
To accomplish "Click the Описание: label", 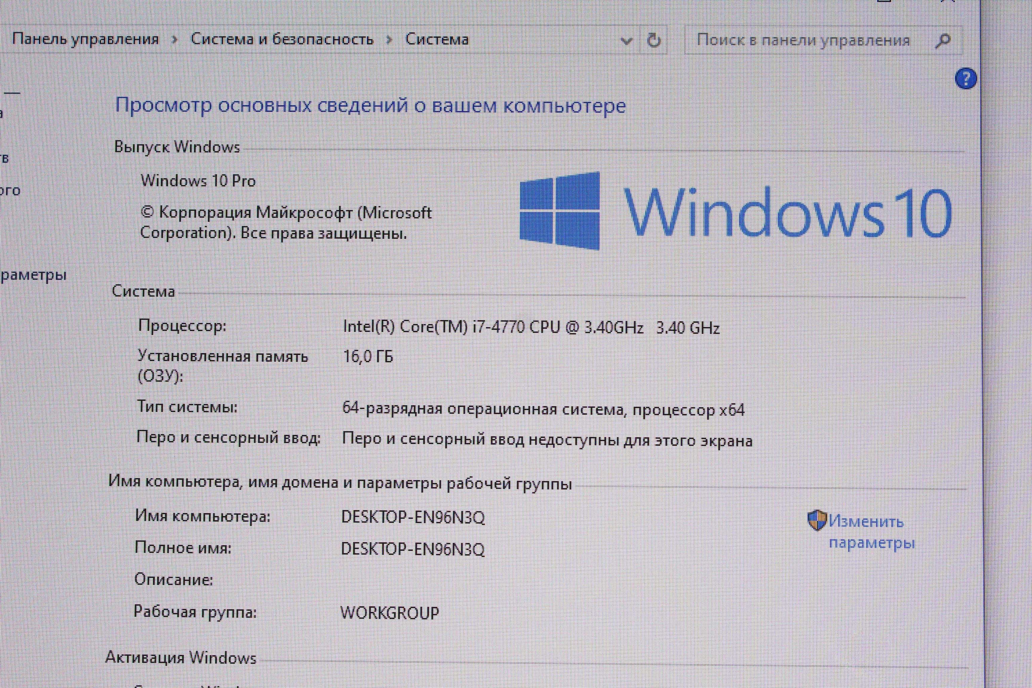I will coord(174,579).
